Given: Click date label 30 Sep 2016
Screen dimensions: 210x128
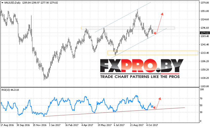Looking at the screenshot, I should (x=23, y=125).
